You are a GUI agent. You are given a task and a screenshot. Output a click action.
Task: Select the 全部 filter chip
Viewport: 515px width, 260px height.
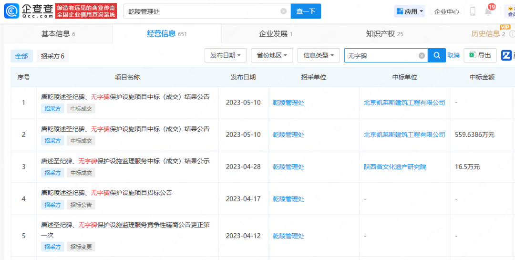pos(22,56)
